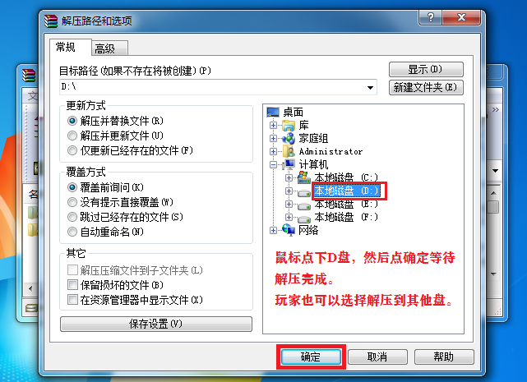This screenshot has height=382, width=527.
Task: Click the 桌面 desktop icon in tree
Action: (273, 112)
